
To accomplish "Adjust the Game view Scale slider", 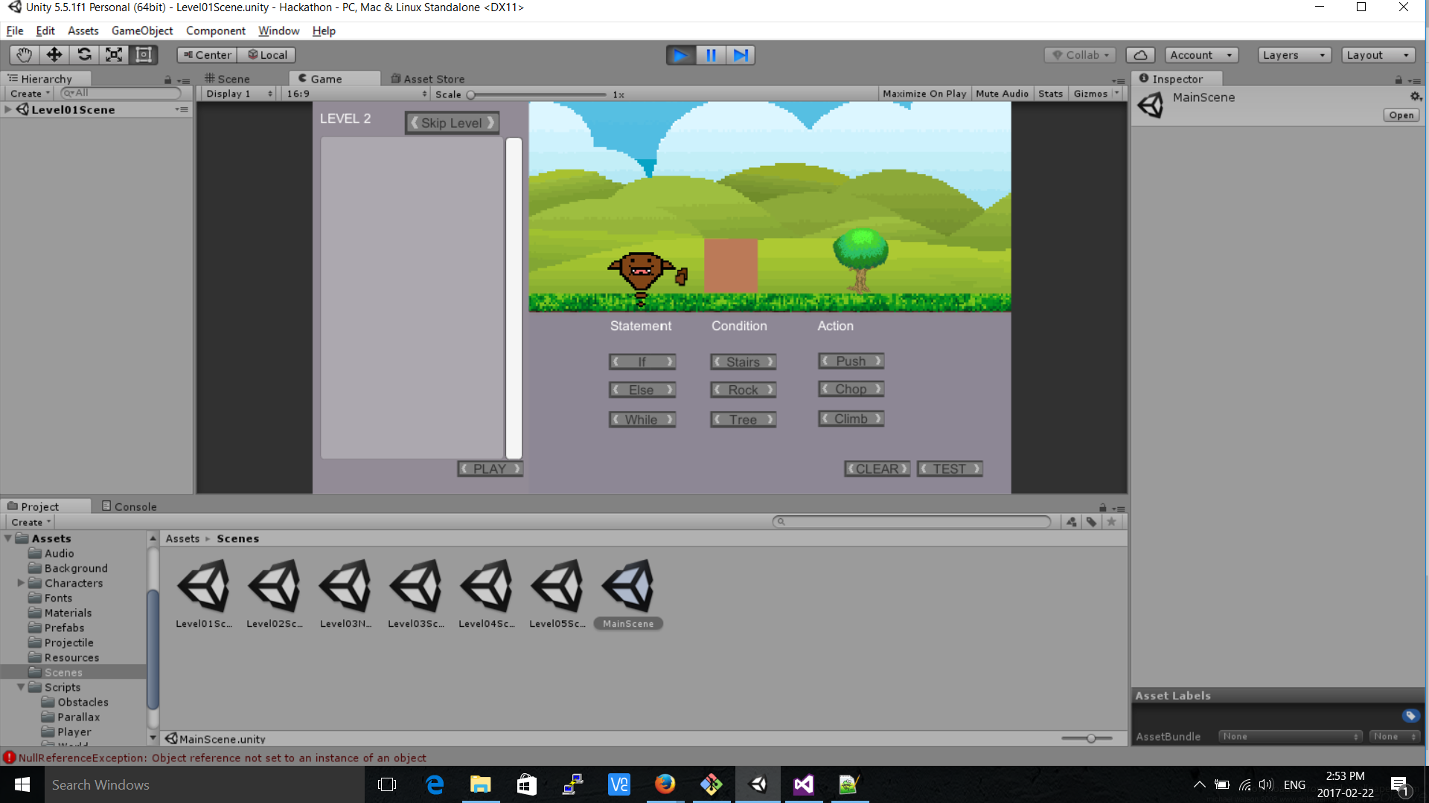I will tap(471, 94).
